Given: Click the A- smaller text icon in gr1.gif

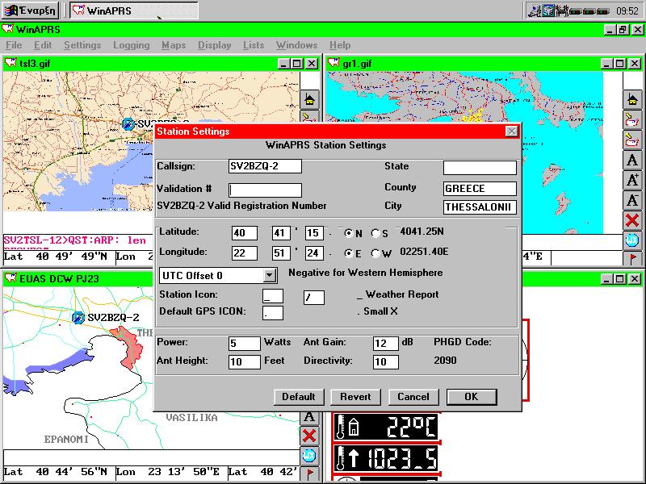Looking at the screenshot, I should (632, 200).
